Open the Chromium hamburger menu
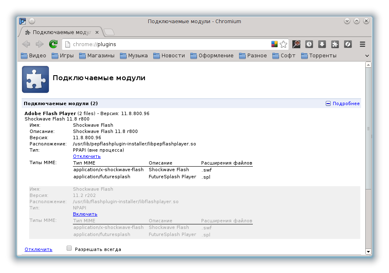Image resolution: width=389 pixels, height=273 pixels. click(362, 44)
